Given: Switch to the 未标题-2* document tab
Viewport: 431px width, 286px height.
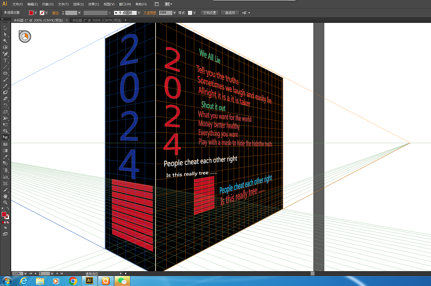Looking at the screenshot, I should [x=97, y=20].
